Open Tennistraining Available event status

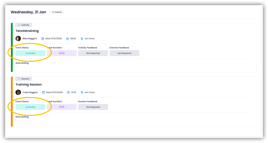coord(30,53)
